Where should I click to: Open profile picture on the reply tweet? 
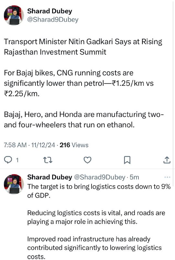(x=14, y=184)
